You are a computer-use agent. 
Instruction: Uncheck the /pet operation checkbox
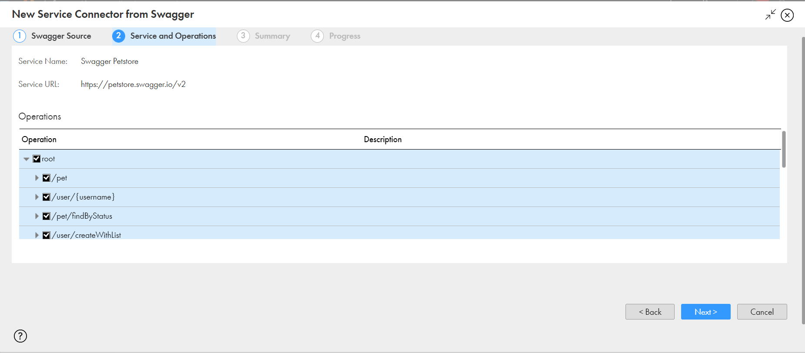47,178
